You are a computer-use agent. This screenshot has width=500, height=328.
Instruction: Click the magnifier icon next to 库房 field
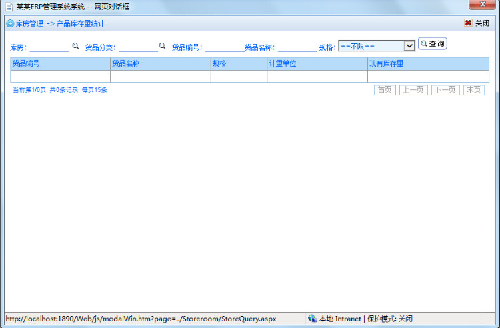pyautogui.click(x=75, y=46)
